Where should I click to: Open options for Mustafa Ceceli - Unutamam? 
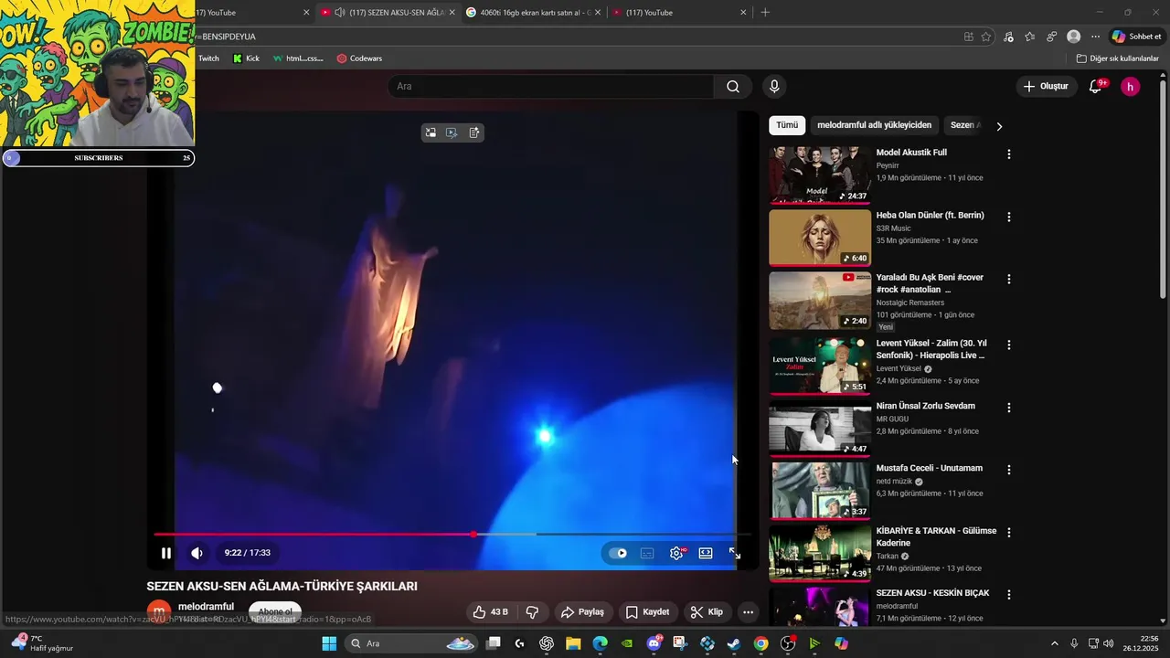(1009, 470)
